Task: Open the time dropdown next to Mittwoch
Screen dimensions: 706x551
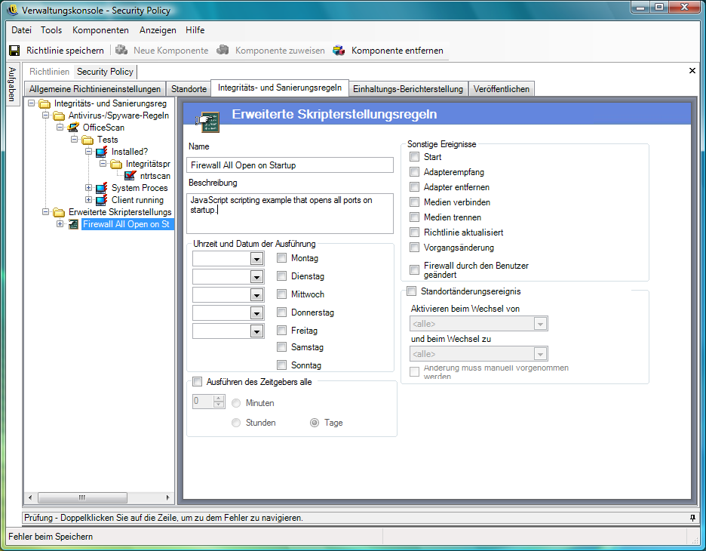Action: (x=256, y=294)
